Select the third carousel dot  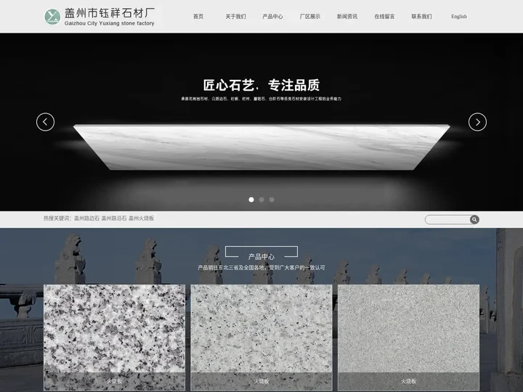pyautogui.click(x=272, y=199)
